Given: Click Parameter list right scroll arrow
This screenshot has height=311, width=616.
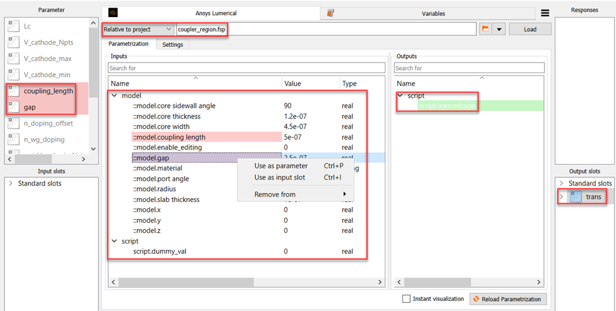Looking at the screenshot, I should tap(83, 159).
